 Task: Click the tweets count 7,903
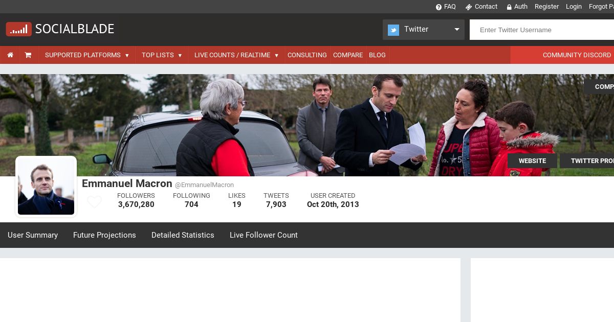click(276, 204)
